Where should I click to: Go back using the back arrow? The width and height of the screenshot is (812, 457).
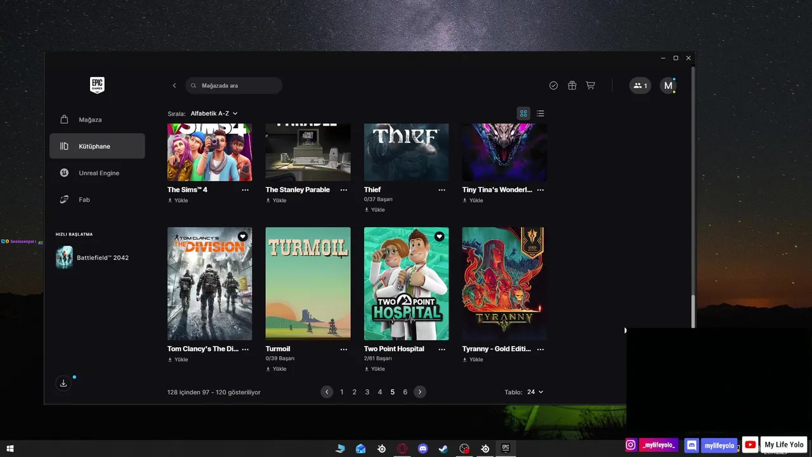point(174,86)
